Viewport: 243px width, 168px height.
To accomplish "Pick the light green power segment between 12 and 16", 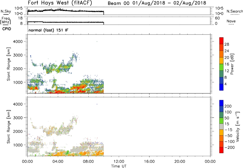I will coord(221,67).
